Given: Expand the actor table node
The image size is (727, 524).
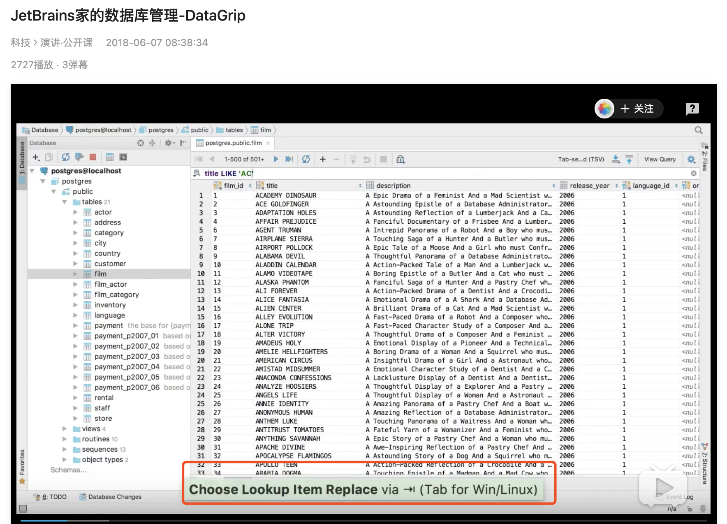Looking at the screenshot, I should [75, 212].
